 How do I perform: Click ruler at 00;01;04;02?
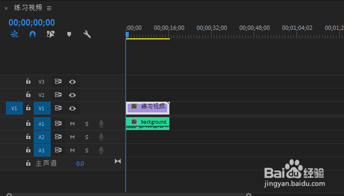pyautogui.click(x=297, y=28)
